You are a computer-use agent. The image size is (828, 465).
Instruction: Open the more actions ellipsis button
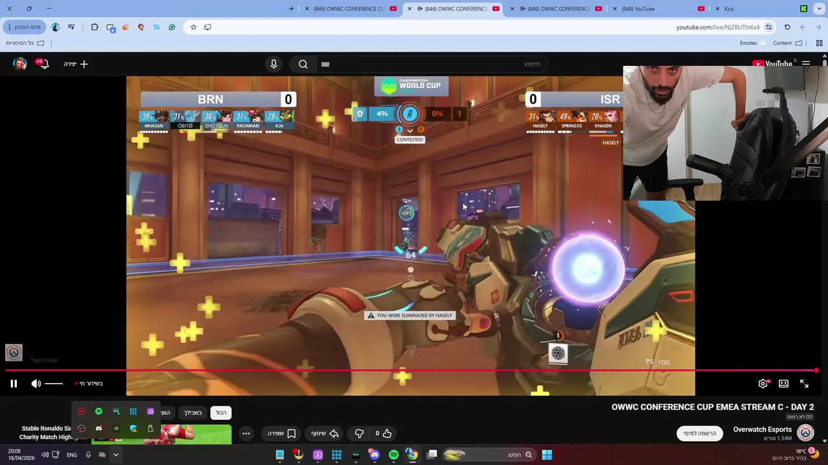click(x=246, y=433)
